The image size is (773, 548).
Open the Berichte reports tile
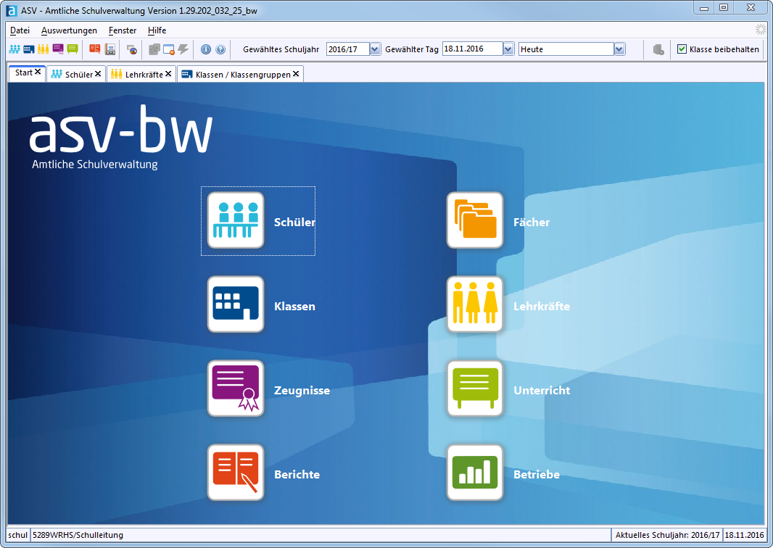[236, 473]
